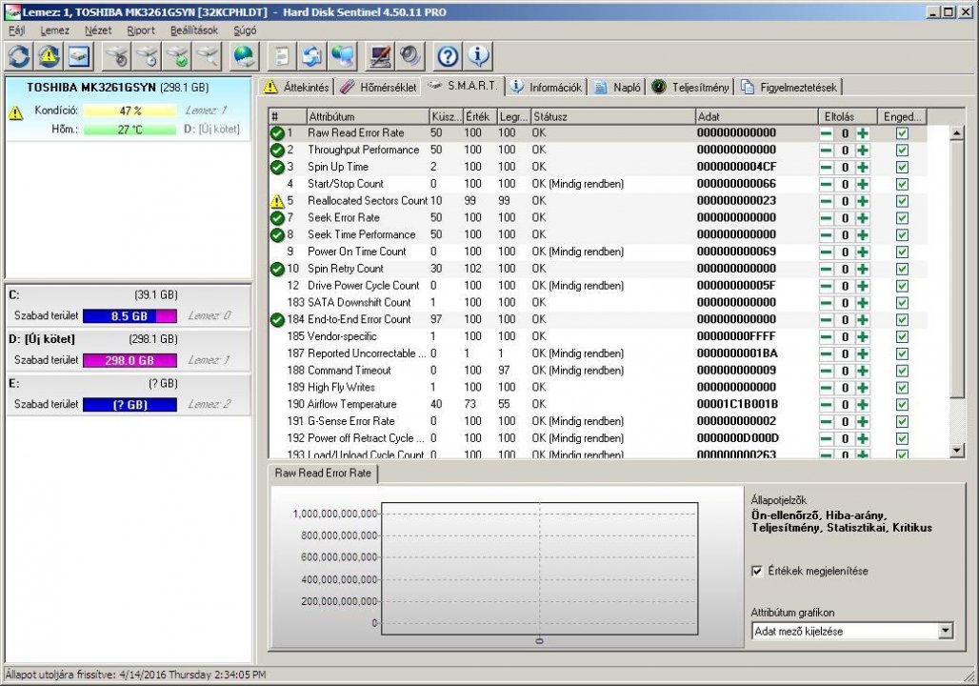The height and width of the screenshot is (686, 979).
Task: Sort by the Attribútum column header
Action: pyautogui.click(x=368, y=116)
